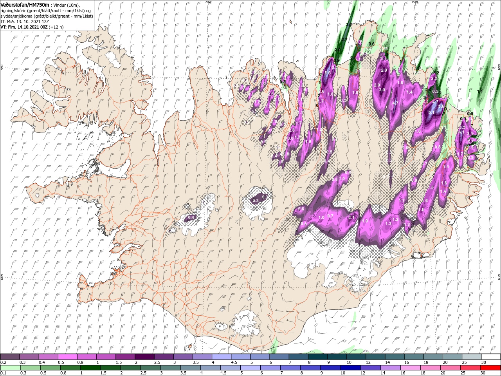Image resolution: width=501 pixels, height=376 pixels.
Task: Pick the pale green 0.1–0.3 rain swatch
Action: tap(11, 368)
